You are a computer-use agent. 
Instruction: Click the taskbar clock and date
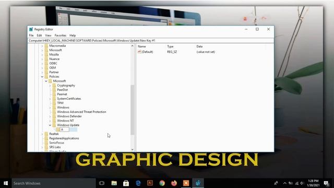tap(313, 183)
